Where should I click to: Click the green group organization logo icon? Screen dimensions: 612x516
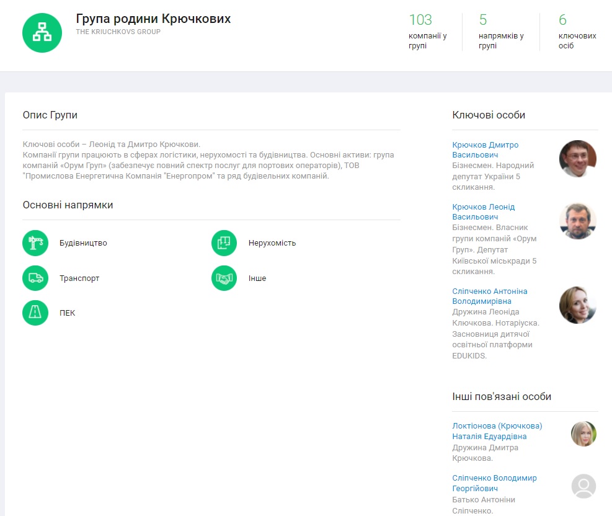click(x=42, y=32)
